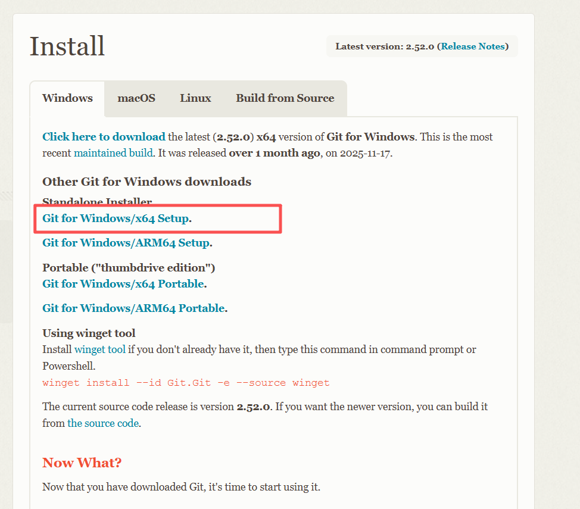
Task: Select the Windows tab
Action: click(x=67, y=98)
